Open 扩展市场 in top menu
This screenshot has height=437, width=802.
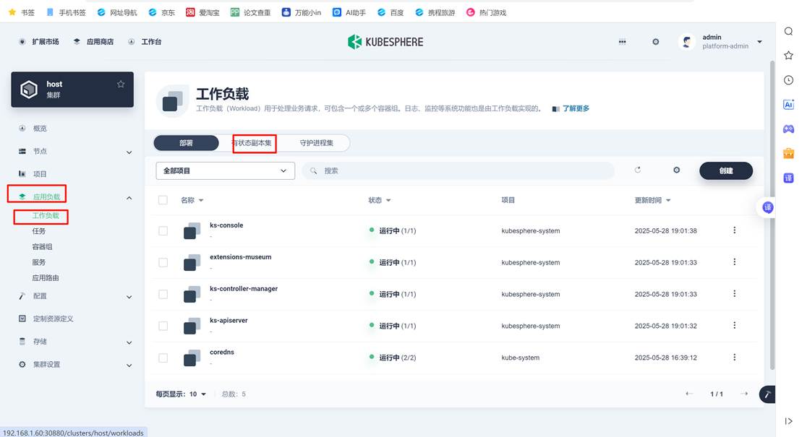click(x=39, y=42)
